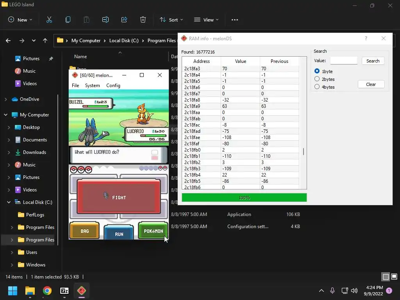Switch Explorer to large thumbnails view icon
The height and width of the screenshot is (300, 400).
click(394, 277)
